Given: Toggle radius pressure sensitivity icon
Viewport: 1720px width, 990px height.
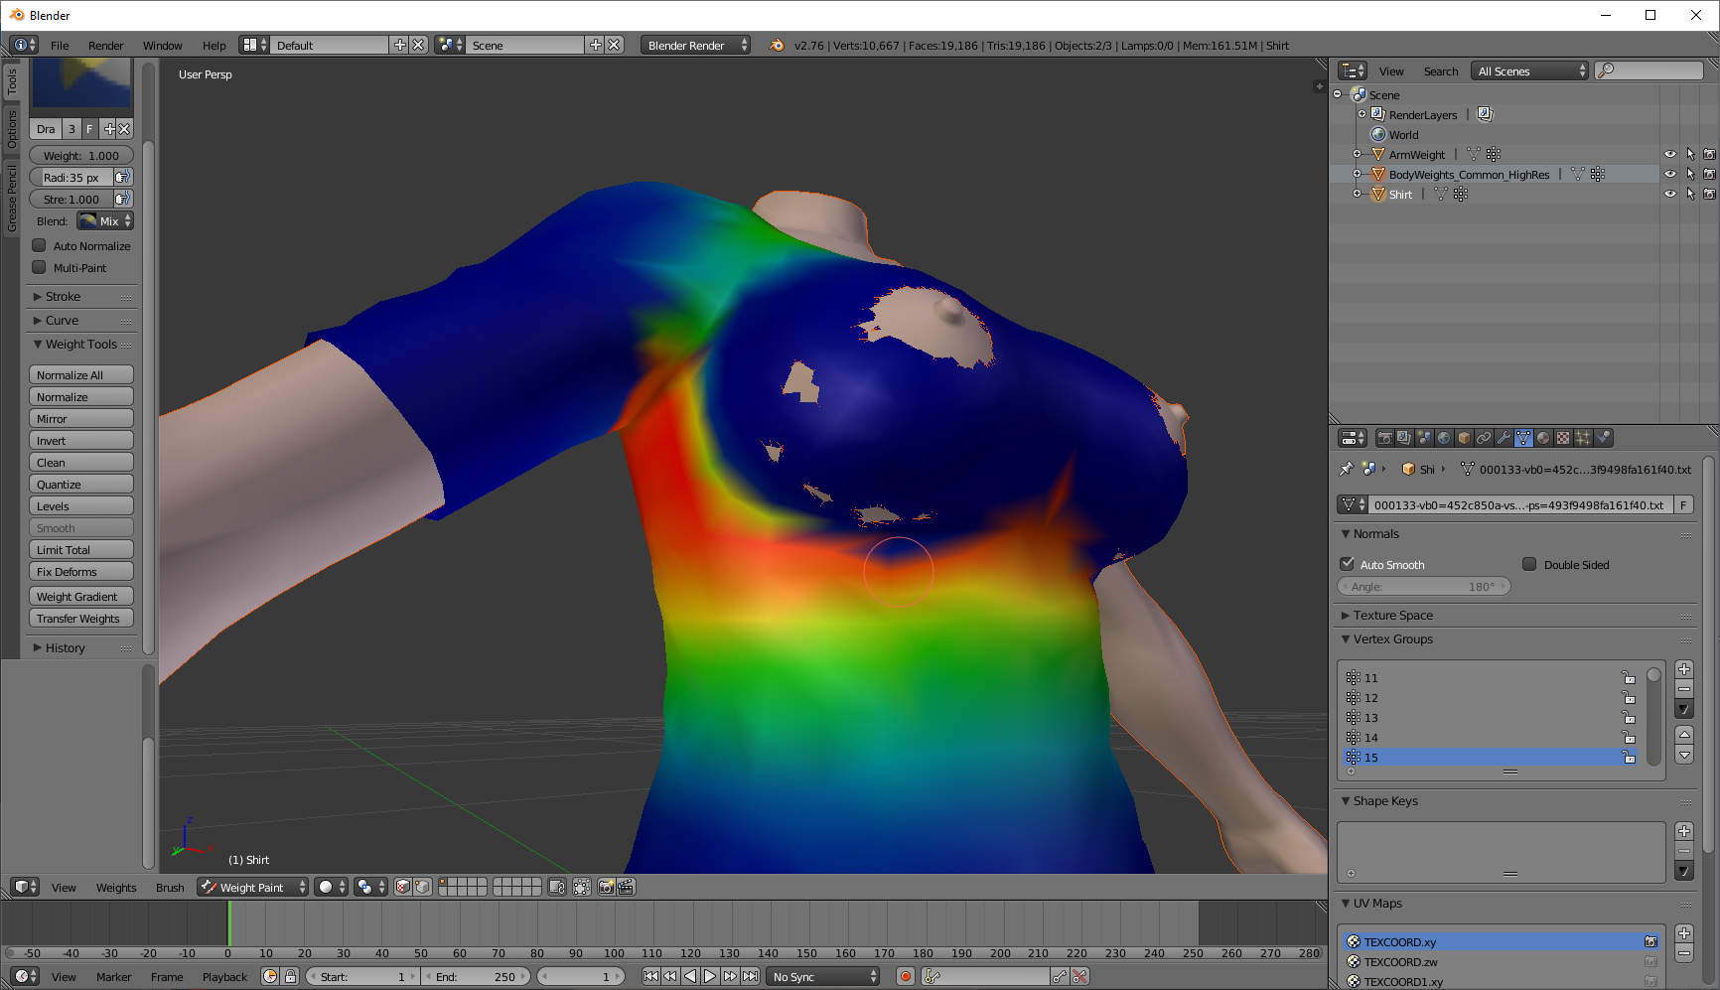Looking at the screenshot, I should click(122, 177).
